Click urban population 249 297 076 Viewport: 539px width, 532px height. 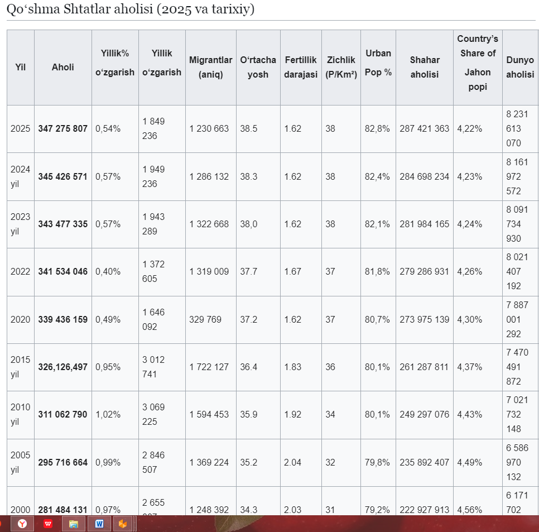pyautogui.click(x=424, y=414)
